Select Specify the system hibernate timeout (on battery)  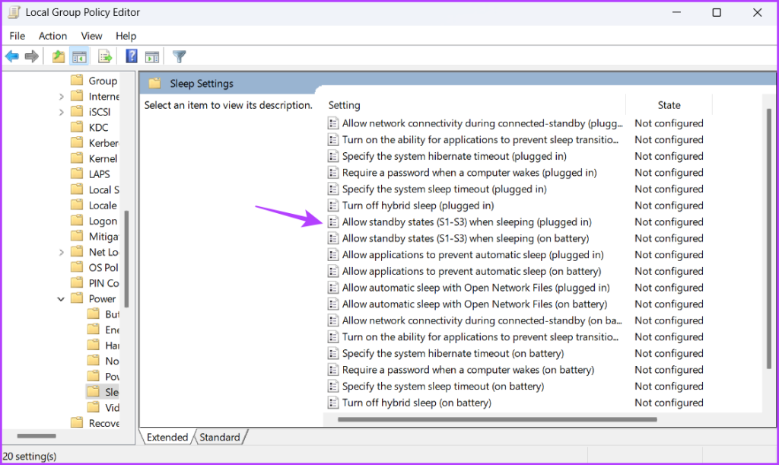(453, 353)
